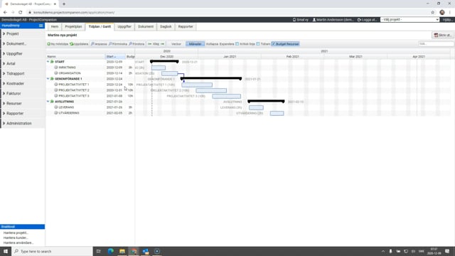Viewport: 455px width, 256px height.
Task: Click the AVSLUTNING group folder icon
Action: click(x=52, y=102)
